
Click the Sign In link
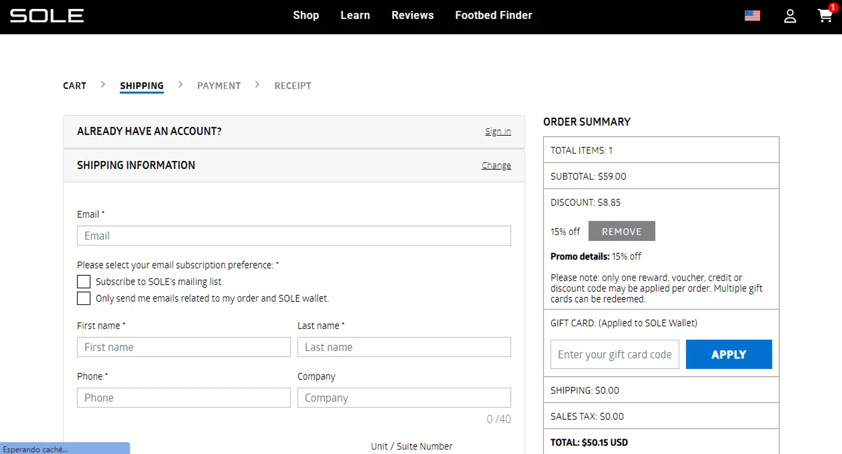pyautogui.click(x=498, y=132)
